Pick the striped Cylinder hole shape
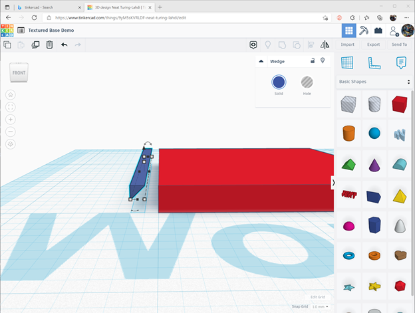Screen dimensions: 415x313 [374, 104]
